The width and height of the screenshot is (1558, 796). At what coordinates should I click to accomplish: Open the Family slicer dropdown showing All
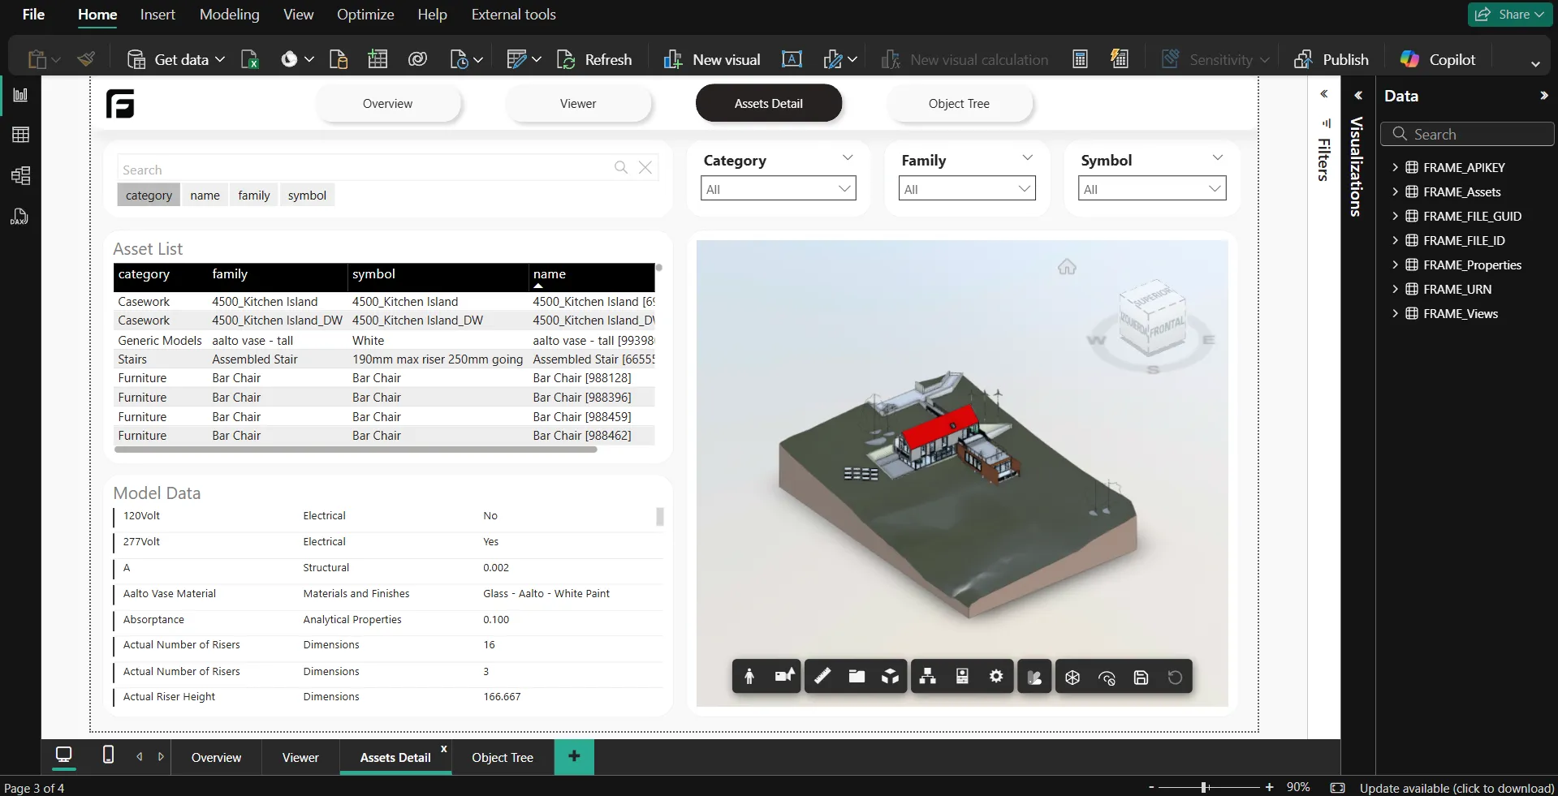click(967, 189)
